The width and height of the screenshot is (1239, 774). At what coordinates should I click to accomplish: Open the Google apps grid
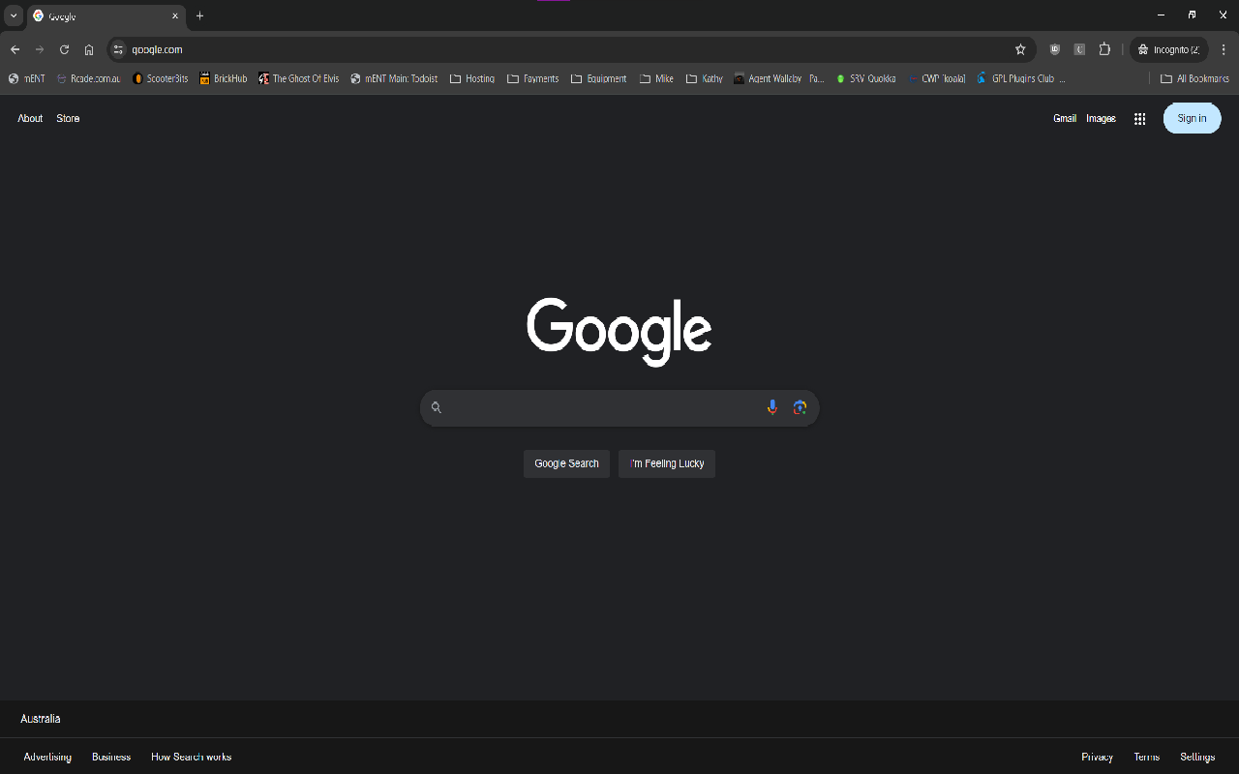coord(1139,118)
